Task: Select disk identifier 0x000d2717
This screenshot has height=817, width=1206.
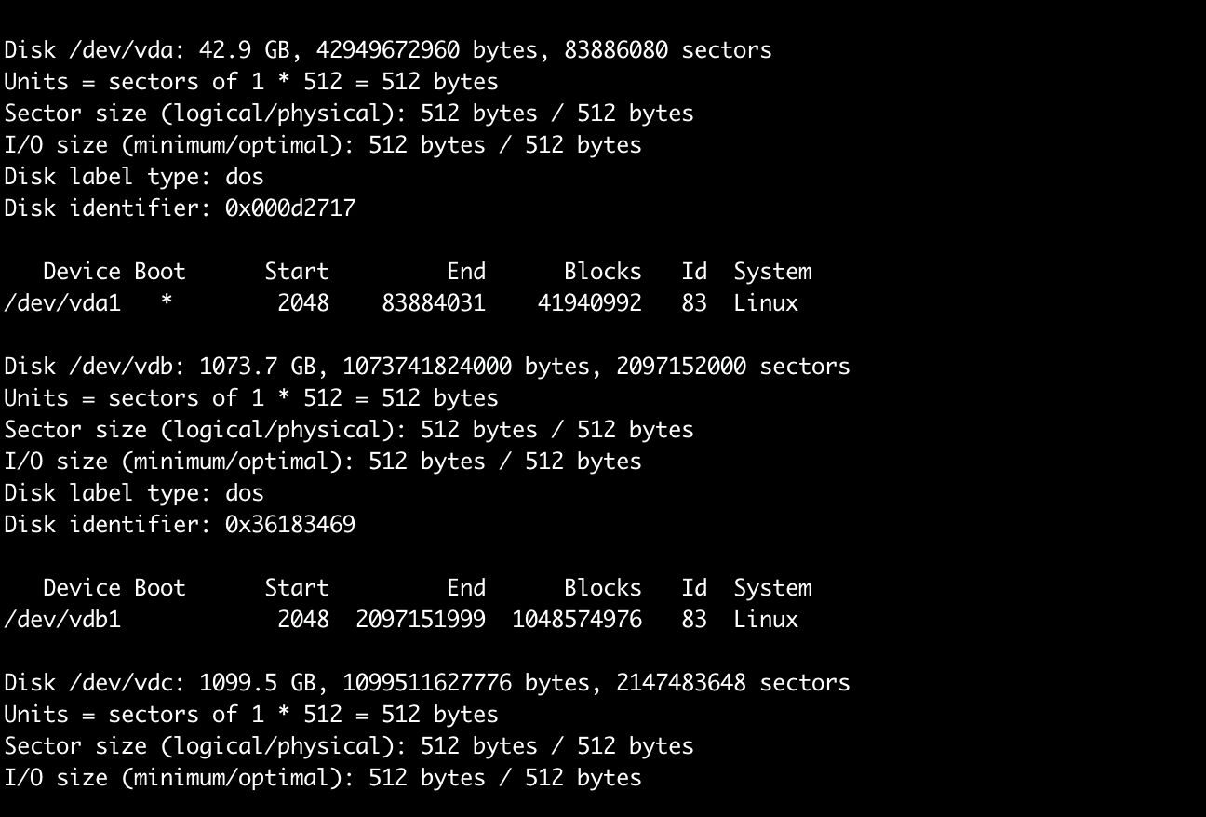Action: tap(290, 208)
